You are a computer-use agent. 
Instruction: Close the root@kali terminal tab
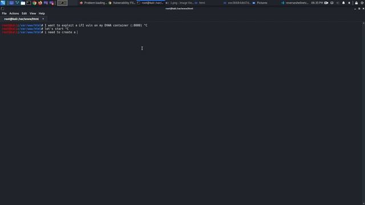click(x=43, y=19)
